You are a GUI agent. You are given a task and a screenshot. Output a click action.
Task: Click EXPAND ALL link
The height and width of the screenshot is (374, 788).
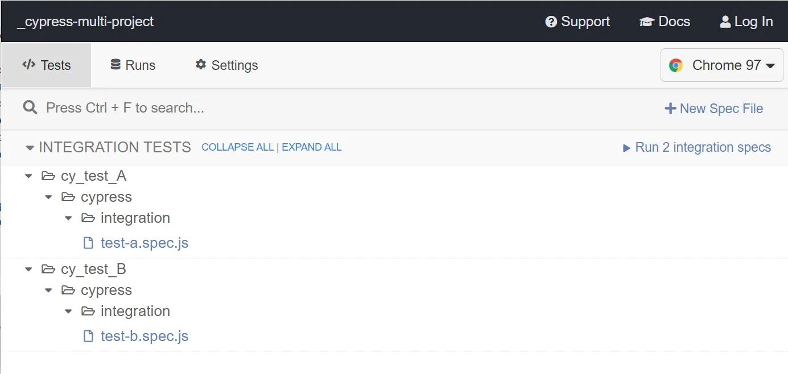coord(312,147)
